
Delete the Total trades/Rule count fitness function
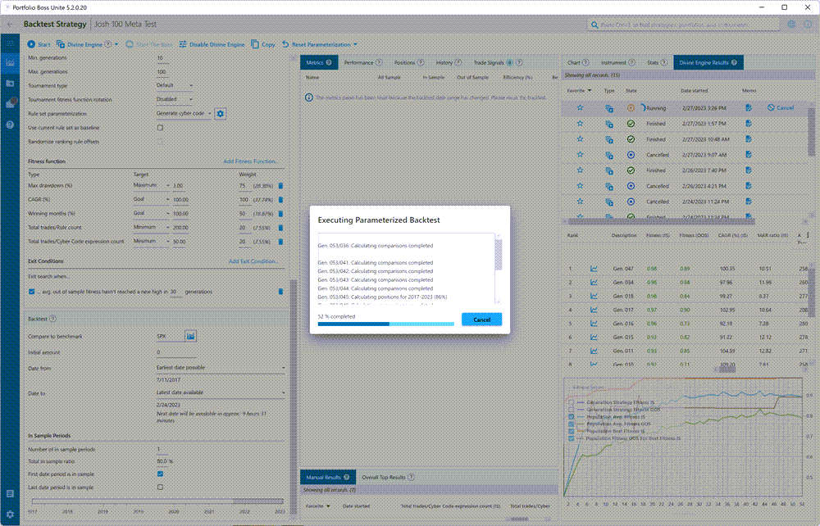[280, 228]
